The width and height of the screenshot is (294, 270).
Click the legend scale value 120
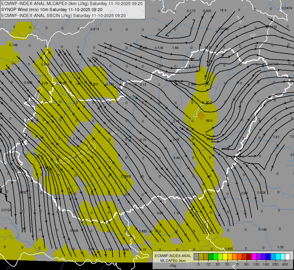tap(256, 264)
